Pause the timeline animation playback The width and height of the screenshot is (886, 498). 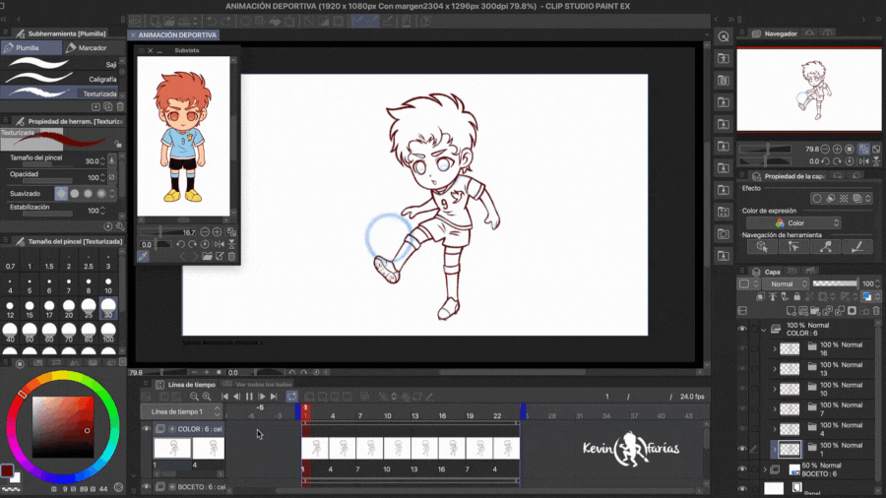[x=250, y=397]
